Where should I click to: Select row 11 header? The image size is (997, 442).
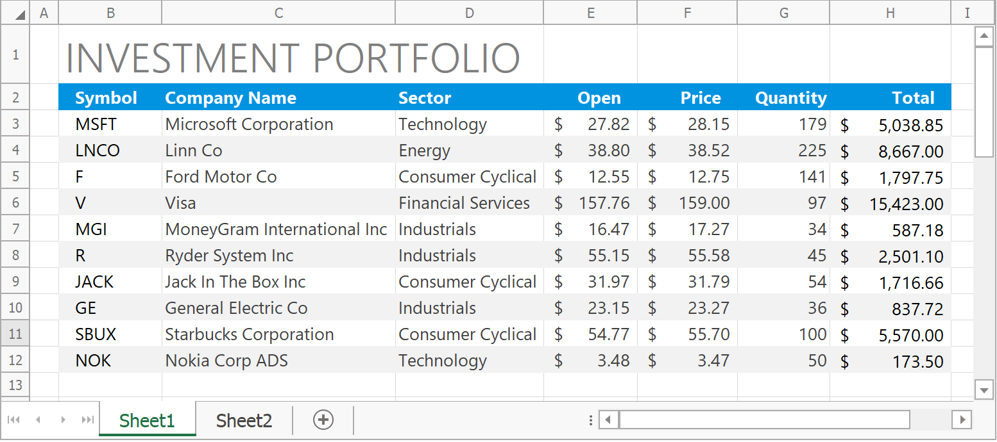tap(15, 334)
